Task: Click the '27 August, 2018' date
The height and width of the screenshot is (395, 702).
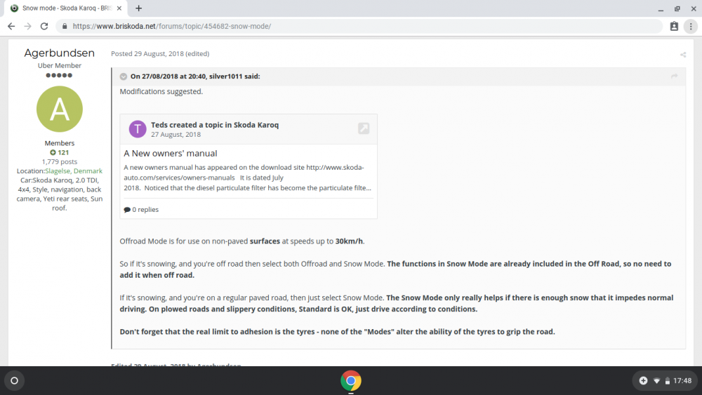Action: [x=176, y=134]
